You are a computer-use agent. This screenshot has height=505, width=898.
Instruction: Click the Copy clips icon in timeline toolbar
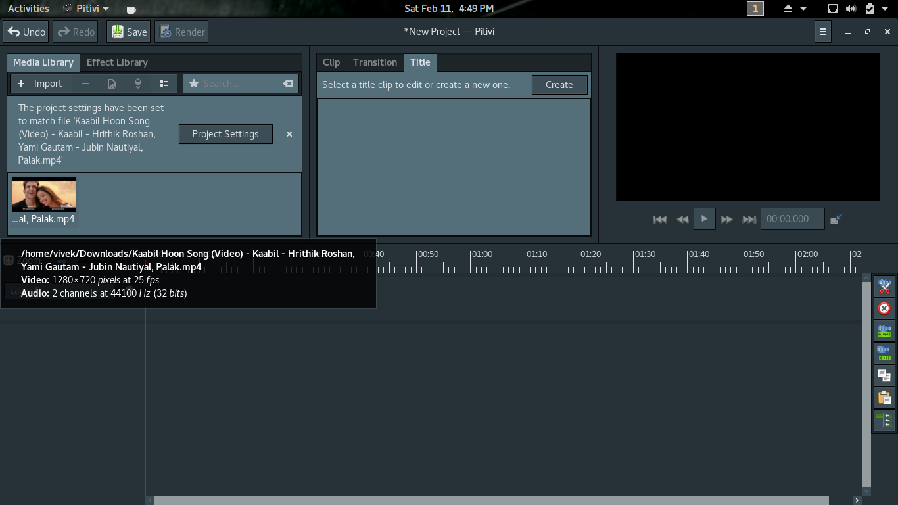pyautogui.click(x=884, y=375)
